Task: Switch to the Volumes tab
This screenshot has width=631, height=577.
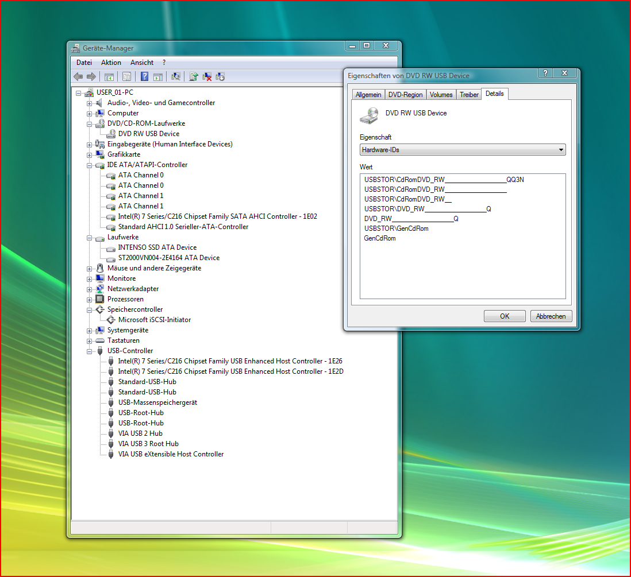Action: pyautogui.click(x=441, y=95)
